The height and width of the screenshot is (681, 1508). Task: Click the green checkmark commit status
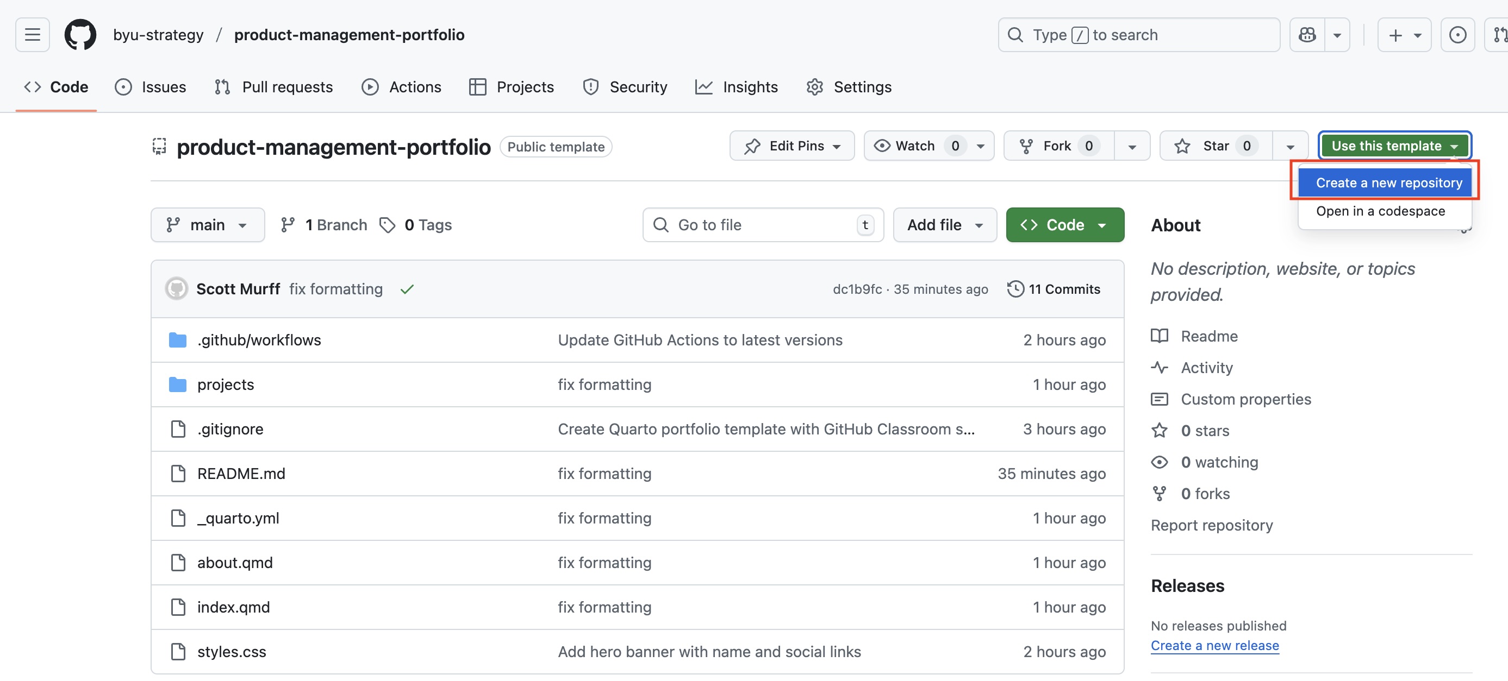click(x=407, y=289)
